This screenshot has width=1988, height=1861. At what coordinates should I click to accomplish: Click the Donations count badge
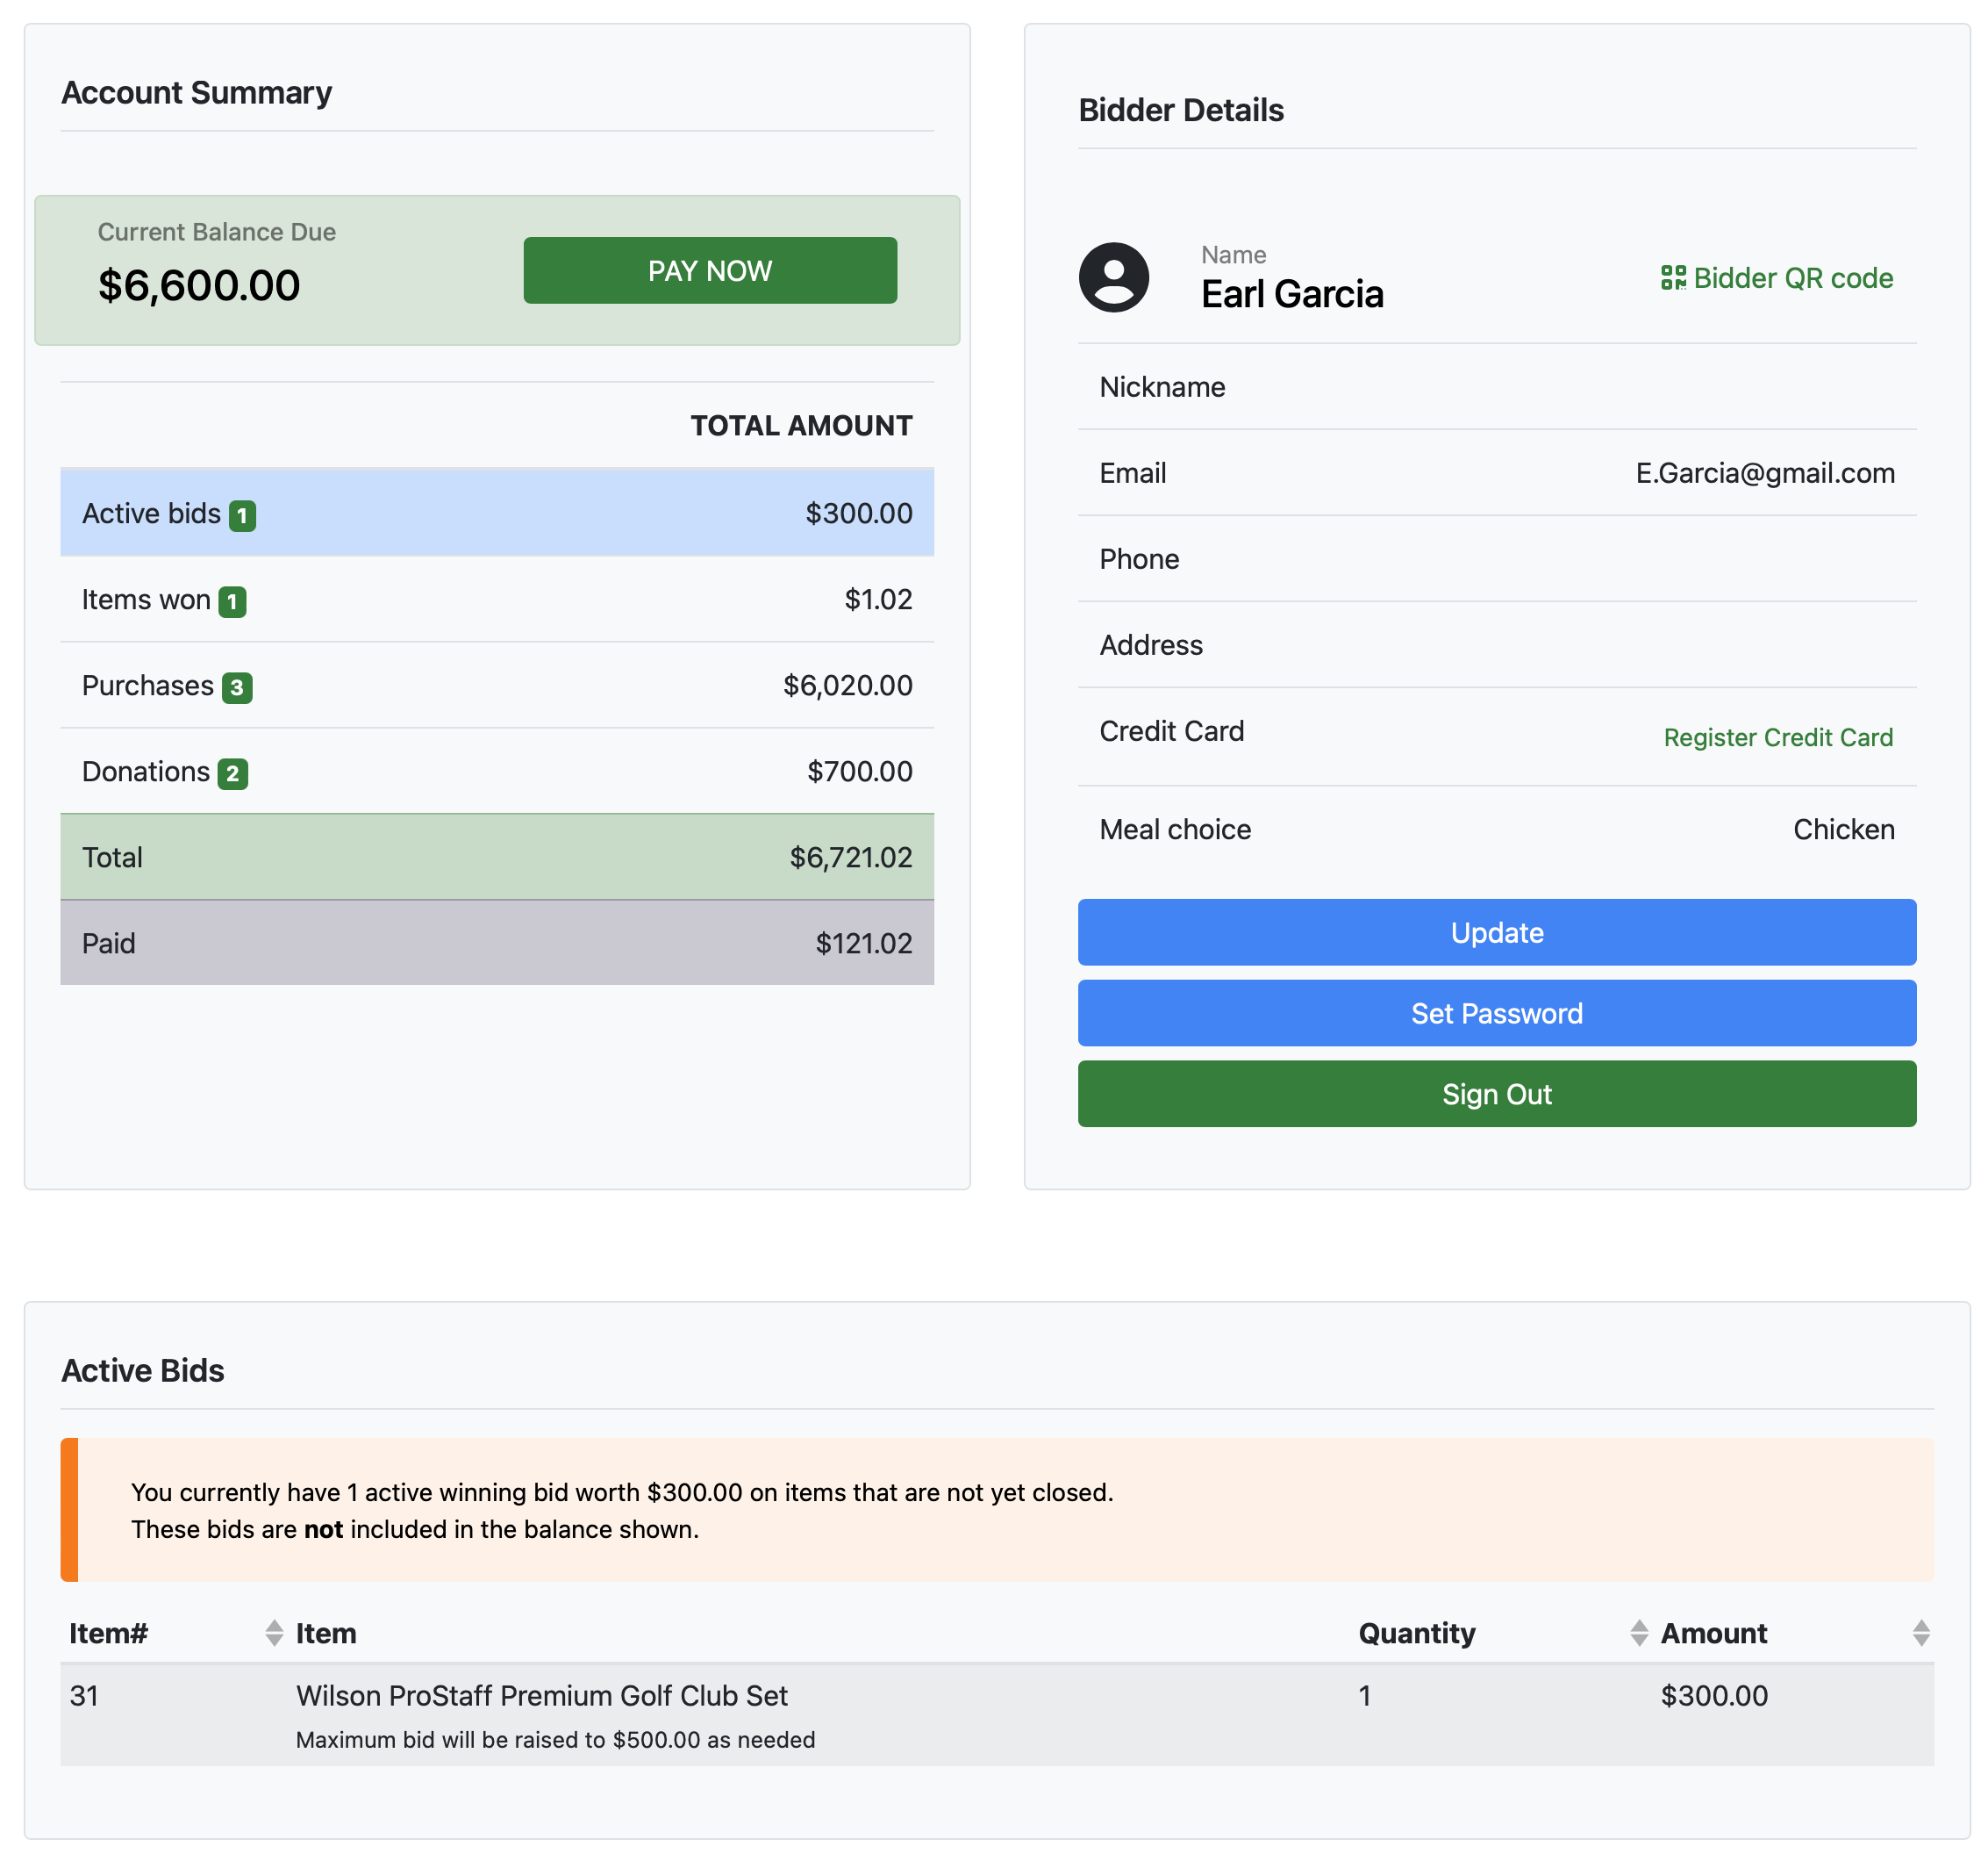coord(232,773)
